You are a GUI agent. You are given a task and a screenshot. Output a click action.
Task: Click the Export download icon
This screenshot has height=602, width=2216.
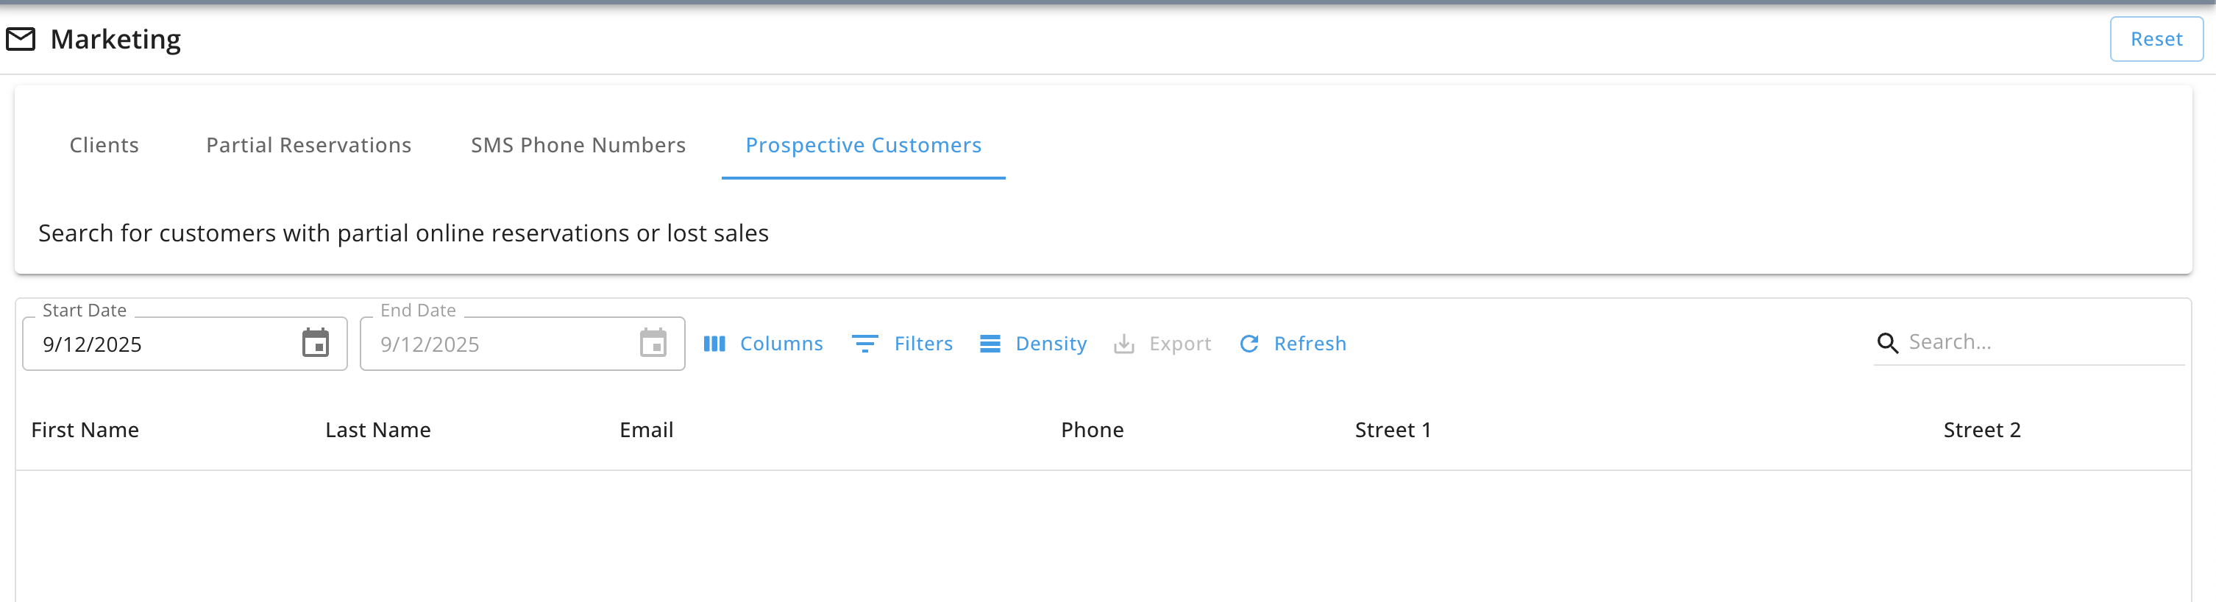1123,344
